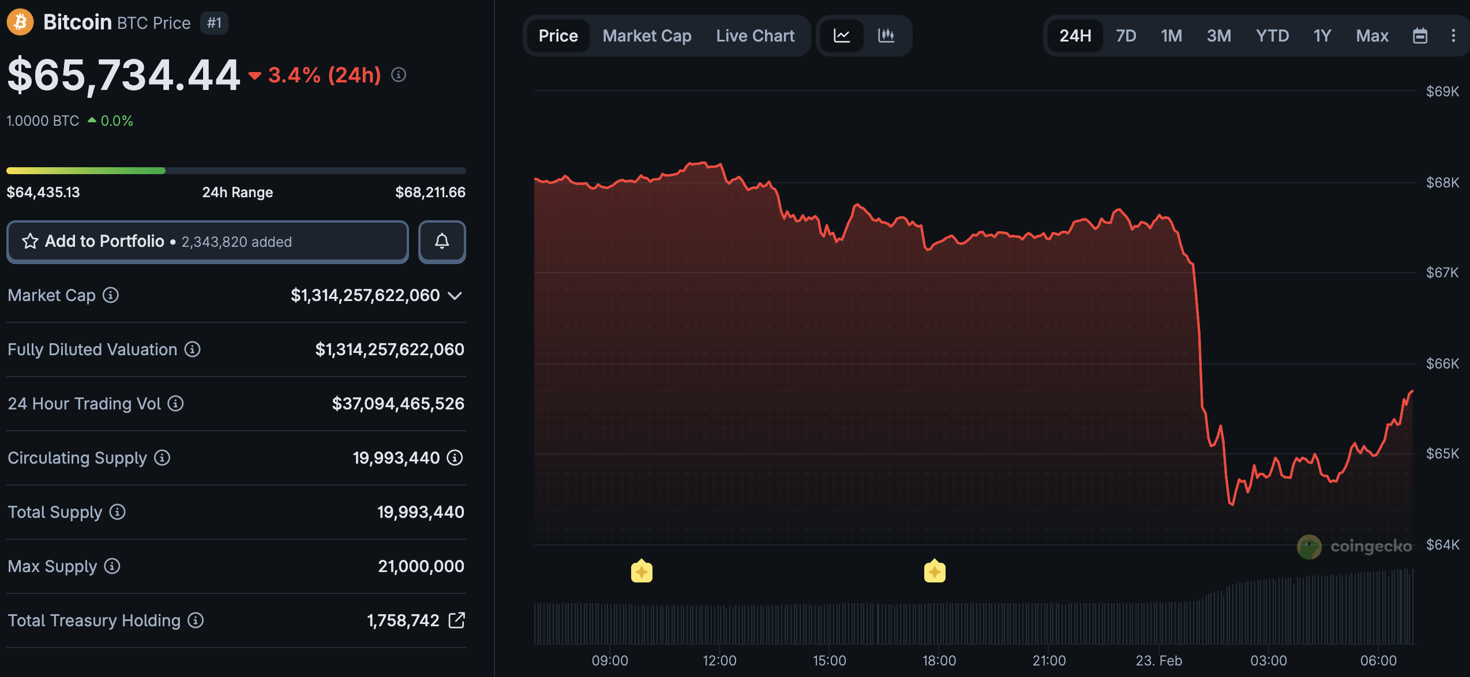Select the Price chart tab

click(x=558, y=36)
